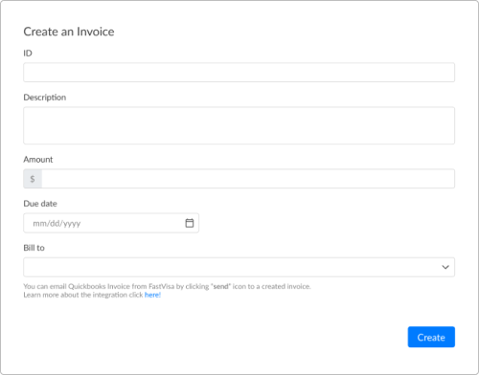
Task: Focus the ID input field
Action: pos(239,73)
